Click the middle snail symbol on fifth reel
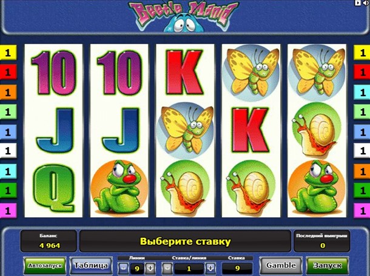This screenshot has height=276, width=370. (x=316, y=130)
